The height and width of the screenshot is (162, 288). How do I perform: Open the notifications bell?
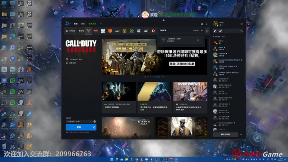206,24
